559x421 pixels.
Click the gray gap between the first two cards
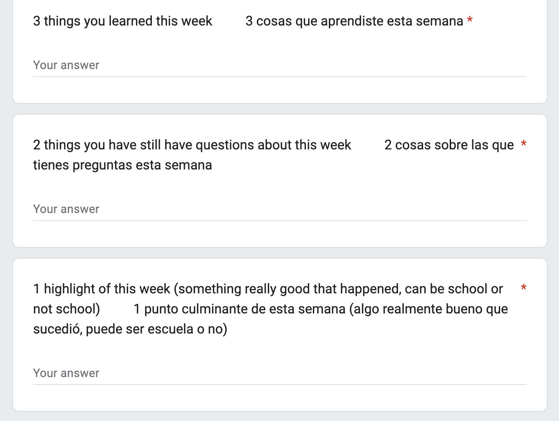[x=279, y=109]
